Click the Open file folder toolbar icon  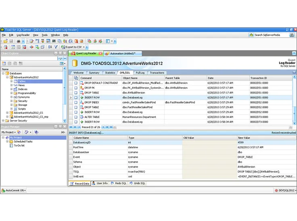[x=6, y=41]
